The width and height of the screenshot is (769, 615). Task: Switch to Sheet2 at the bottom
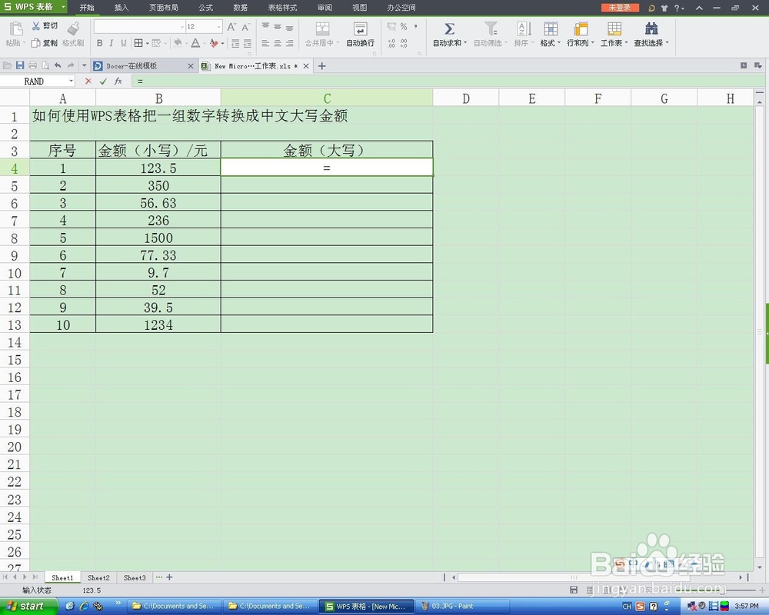[x=98, y=577]
